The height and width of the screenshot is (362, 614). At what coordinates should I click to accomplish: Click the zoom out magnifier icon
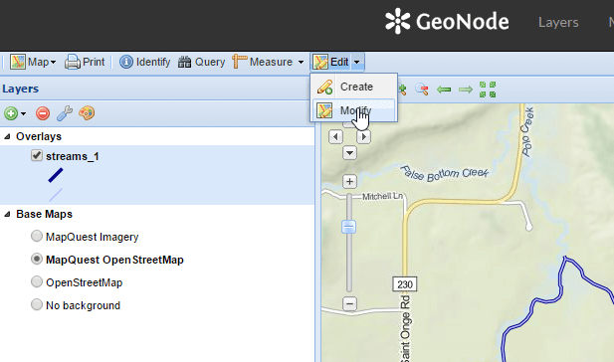click(422, 90)
